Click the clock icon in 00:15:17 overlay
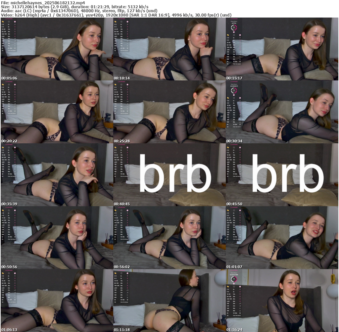 pyautogui.click(x=234, y=35)
